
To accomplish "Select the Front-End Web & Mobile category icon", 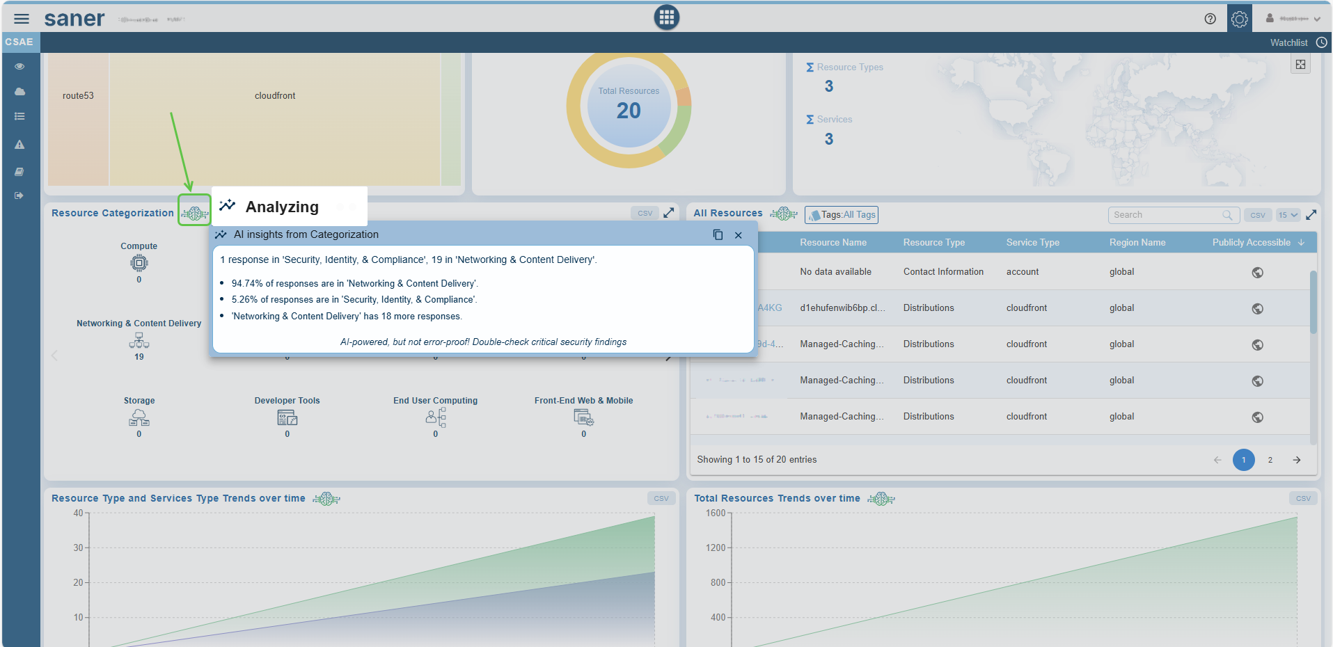I will click(584, 417).
